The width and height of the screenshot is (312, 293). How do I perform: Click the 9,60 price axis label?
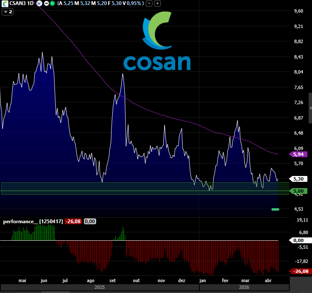299,11
